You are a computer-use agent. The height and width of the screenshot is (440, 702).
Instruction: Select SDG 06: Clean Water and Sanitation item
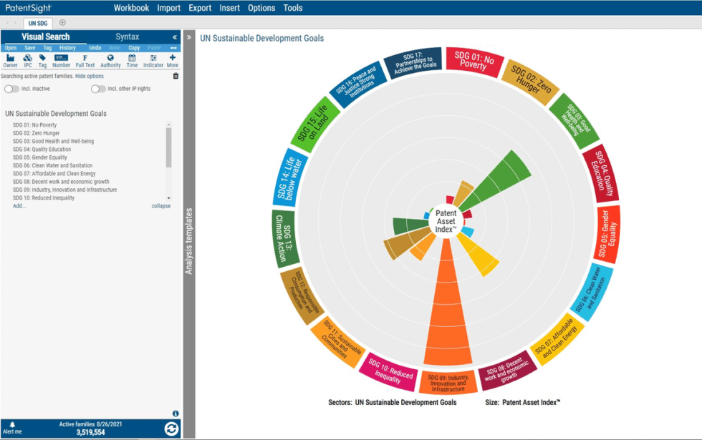[x=52, y=165]
